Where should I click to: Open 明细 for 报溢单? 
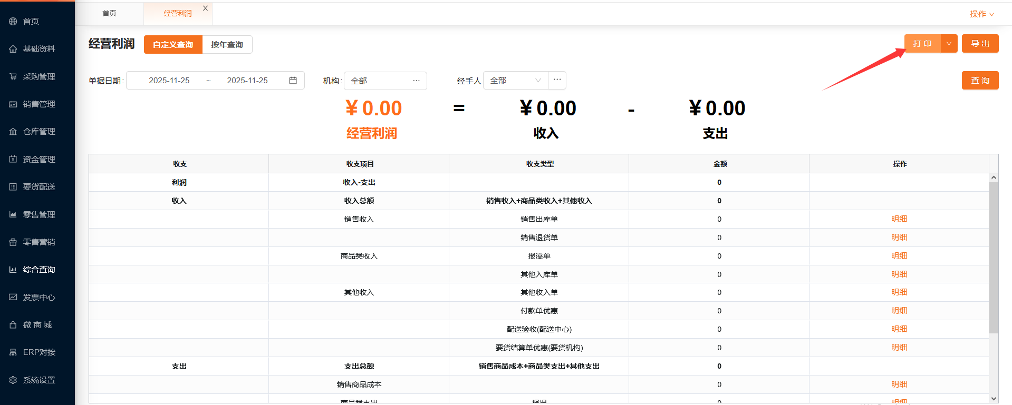click(899, 256)
